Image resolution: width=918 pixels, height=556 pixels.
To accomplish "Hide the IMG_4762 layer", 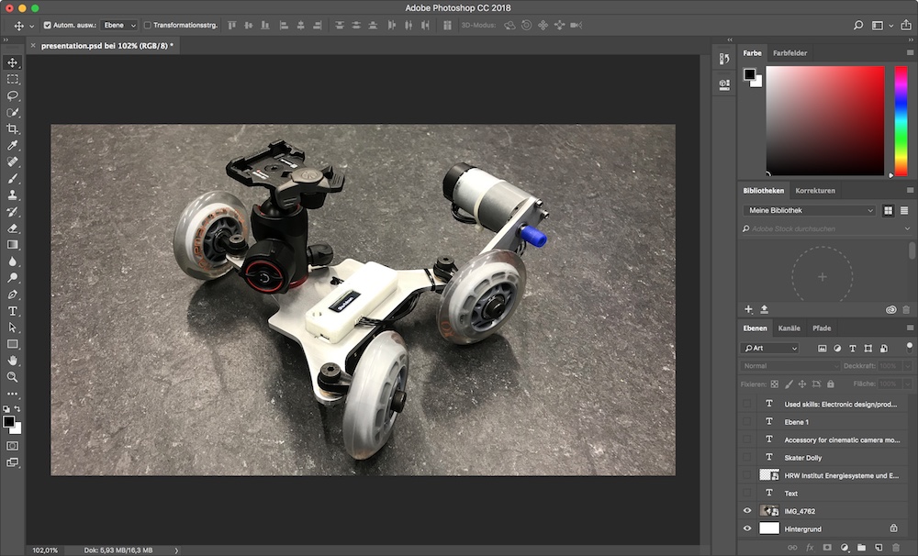I will click(747, 511).
